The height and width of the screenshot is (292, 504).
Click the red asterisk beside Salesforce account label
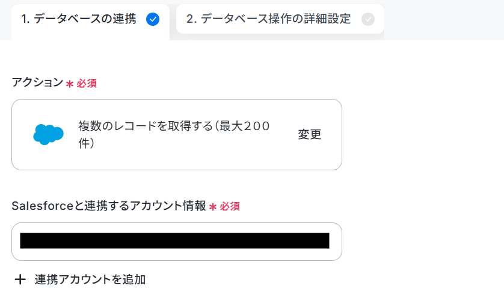click(213, 207)
